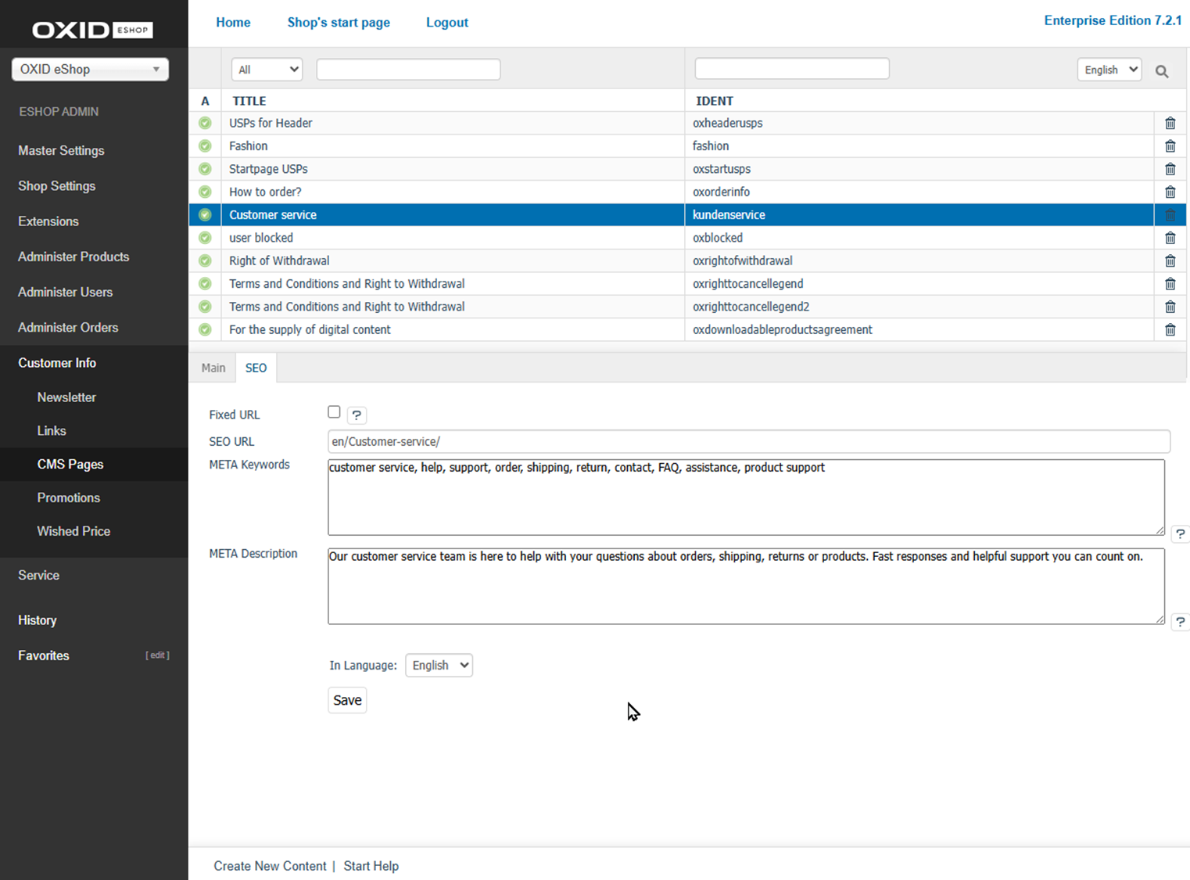Viewport: 1190px width, 880px height.
Task: Toggle active status icon for Fashion
Action: coord(205,146)
